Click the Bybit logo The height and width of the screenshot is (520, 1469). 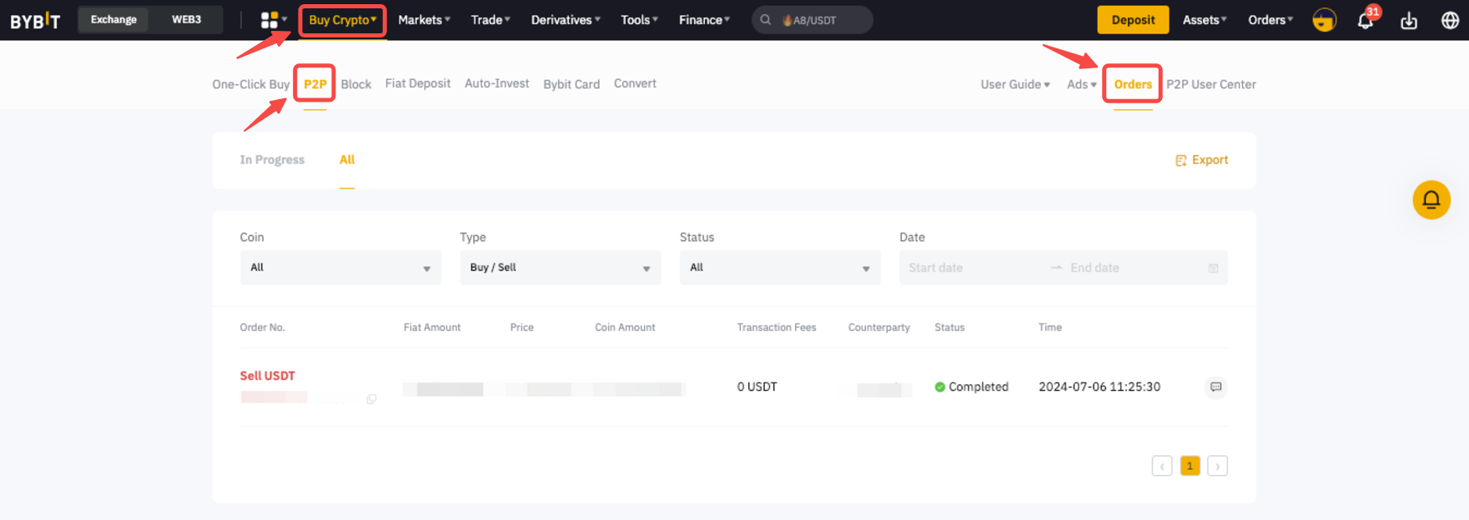click(35, 21)
